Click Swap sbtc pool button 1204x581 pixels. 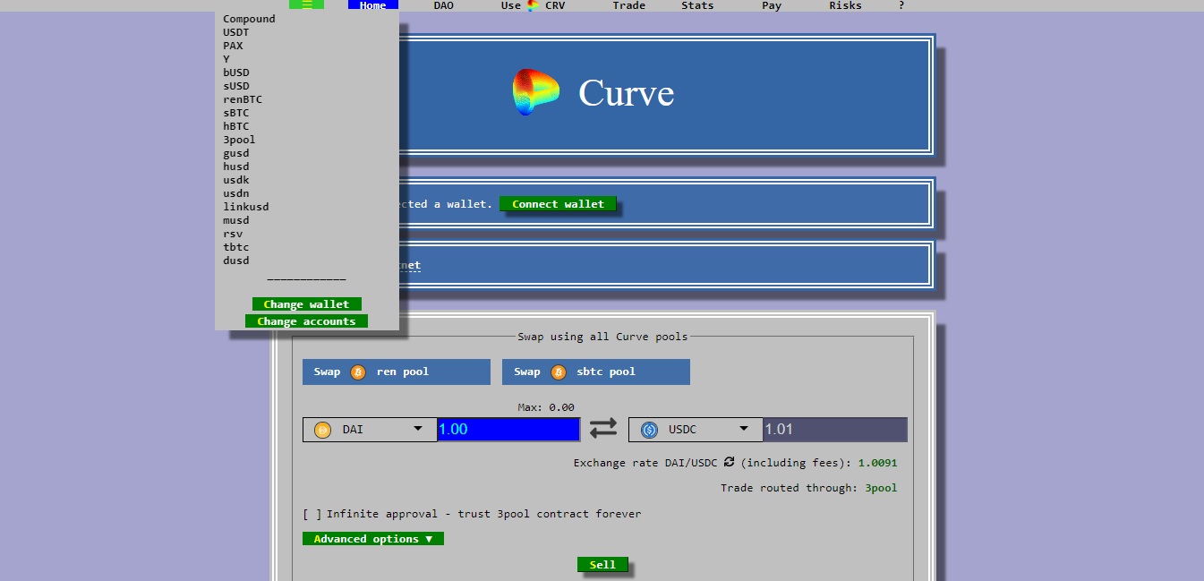click(x=596, y=372)
